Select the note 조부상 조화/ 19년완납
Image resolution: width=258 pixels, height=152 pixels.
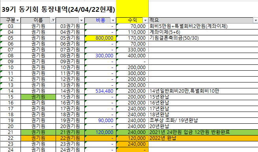tap(203, 121)
